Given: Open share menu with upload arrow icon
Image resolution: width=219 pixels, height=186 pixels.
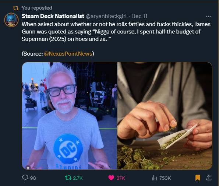Looking at the screenshot, I should pos(209,178).
